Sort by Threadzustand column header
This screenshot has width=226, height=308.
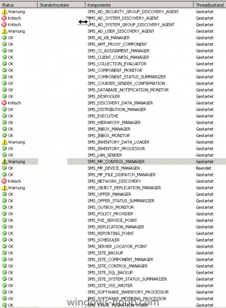pos(210,5)
